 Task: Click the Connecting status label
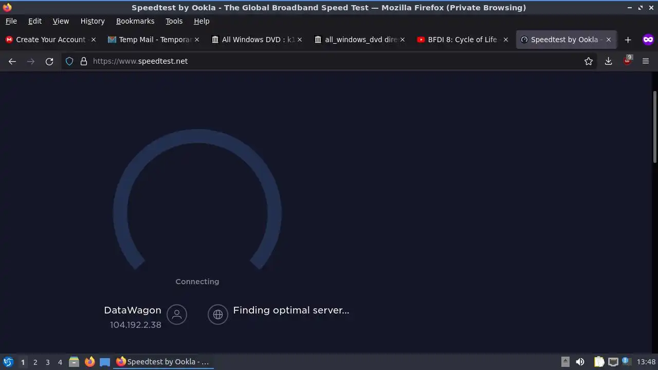coord(197,282)
